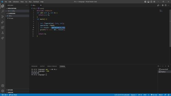Open the View menu
This screenshot has width=171, height=96.
[x=22, y=2]
